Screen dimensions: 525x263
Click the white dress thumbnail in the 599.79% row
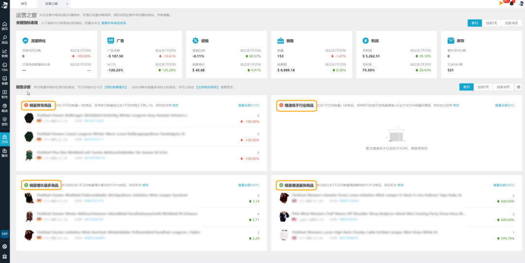click(x=283, y=235)
